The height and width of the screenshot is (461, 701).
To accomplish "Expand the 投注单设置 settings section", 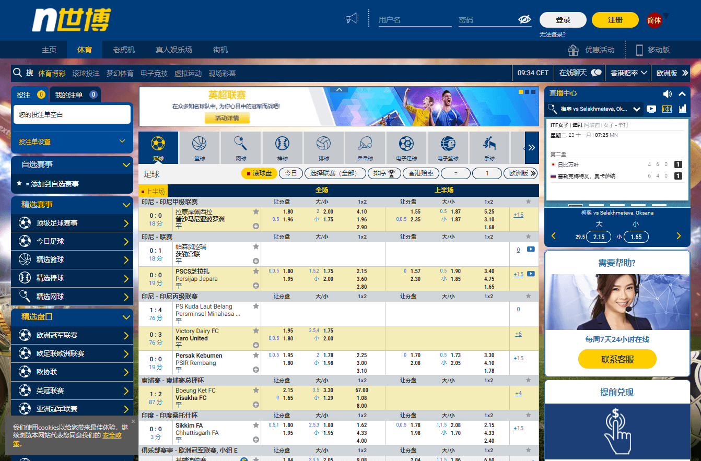I will click(72, 141).
